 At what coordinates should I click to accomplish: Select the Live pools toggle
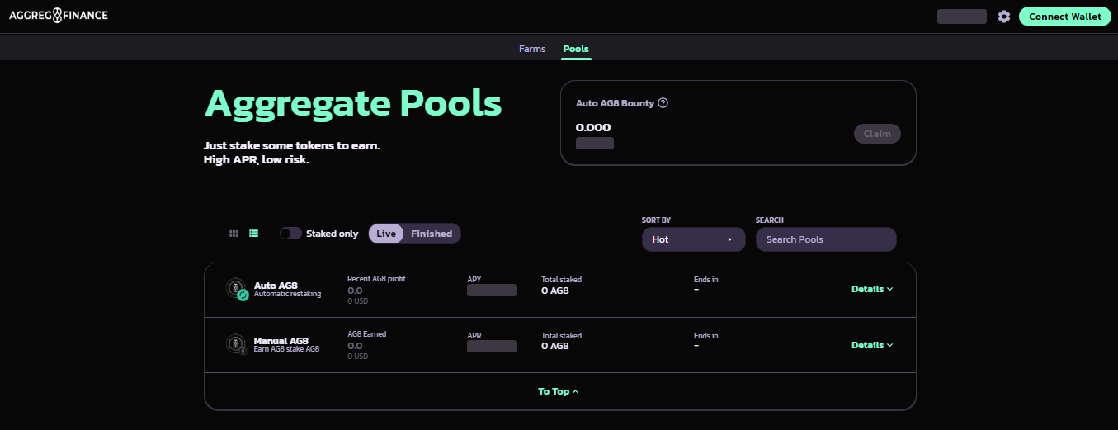pos(386,234)
